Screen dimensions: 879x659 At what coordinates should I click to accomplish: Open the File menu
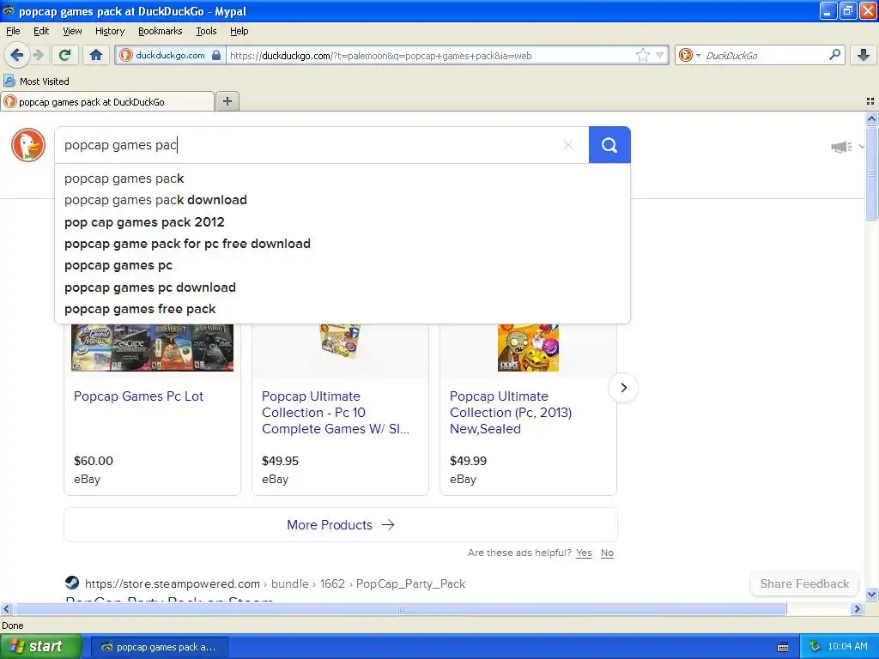coord(13,31)
